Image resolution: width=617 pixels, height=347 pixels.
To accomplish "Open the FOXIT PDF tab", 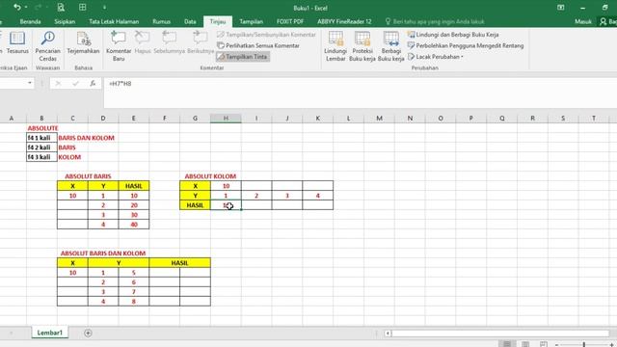I will coord(290,21).
